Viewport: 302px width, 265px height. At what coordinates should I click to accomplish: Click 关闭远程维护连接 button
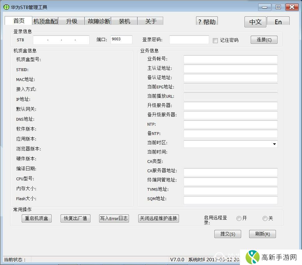pos(158,218)
